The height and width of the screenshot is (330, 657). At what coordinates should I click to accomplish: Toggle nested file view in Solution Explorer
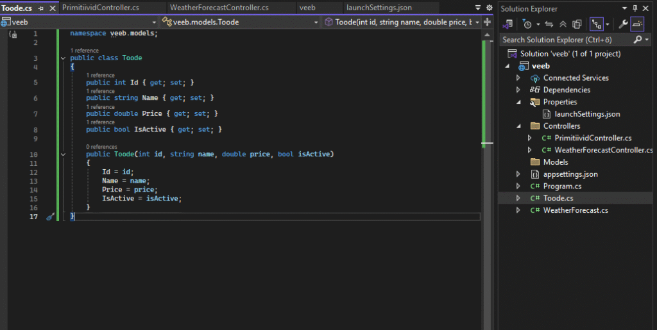click(x=596, y=24)
